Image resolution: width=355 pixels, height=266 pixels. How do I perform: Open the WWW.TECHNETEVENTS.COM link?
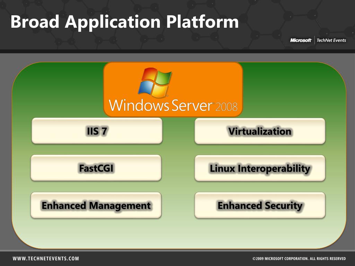tap(46, 258)
